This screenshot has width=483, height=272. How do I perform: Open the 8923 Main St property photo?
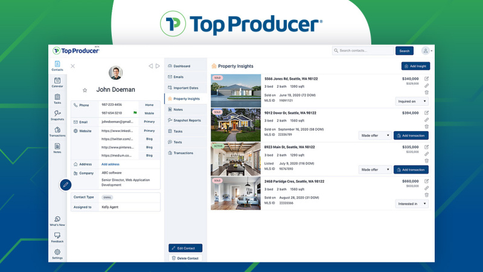click(x=235, y=159)
